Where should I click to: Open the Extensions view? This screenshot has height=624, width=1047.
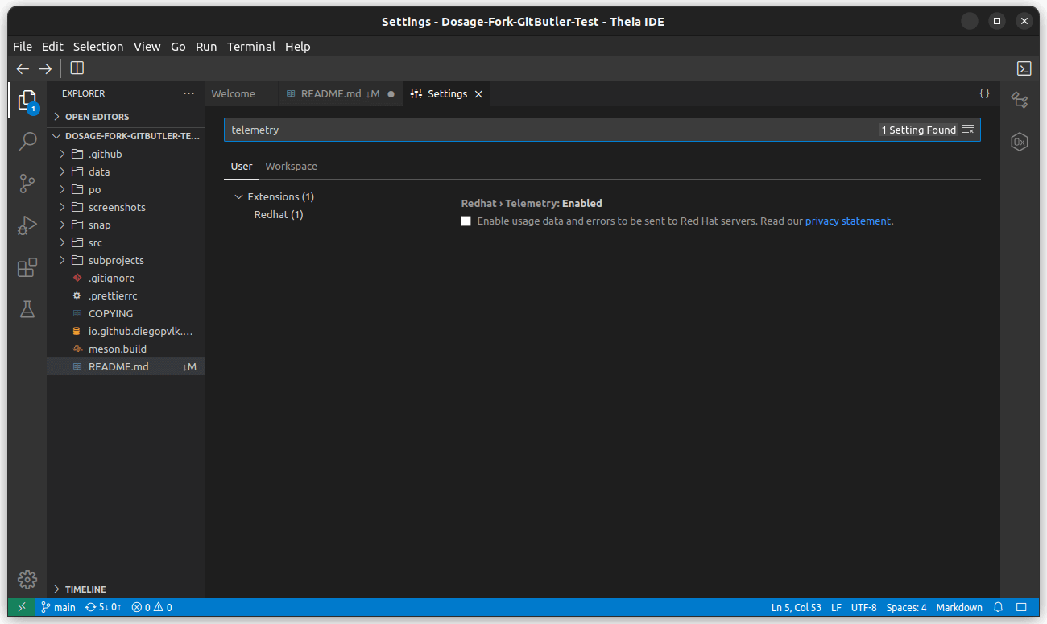point(27,267)
